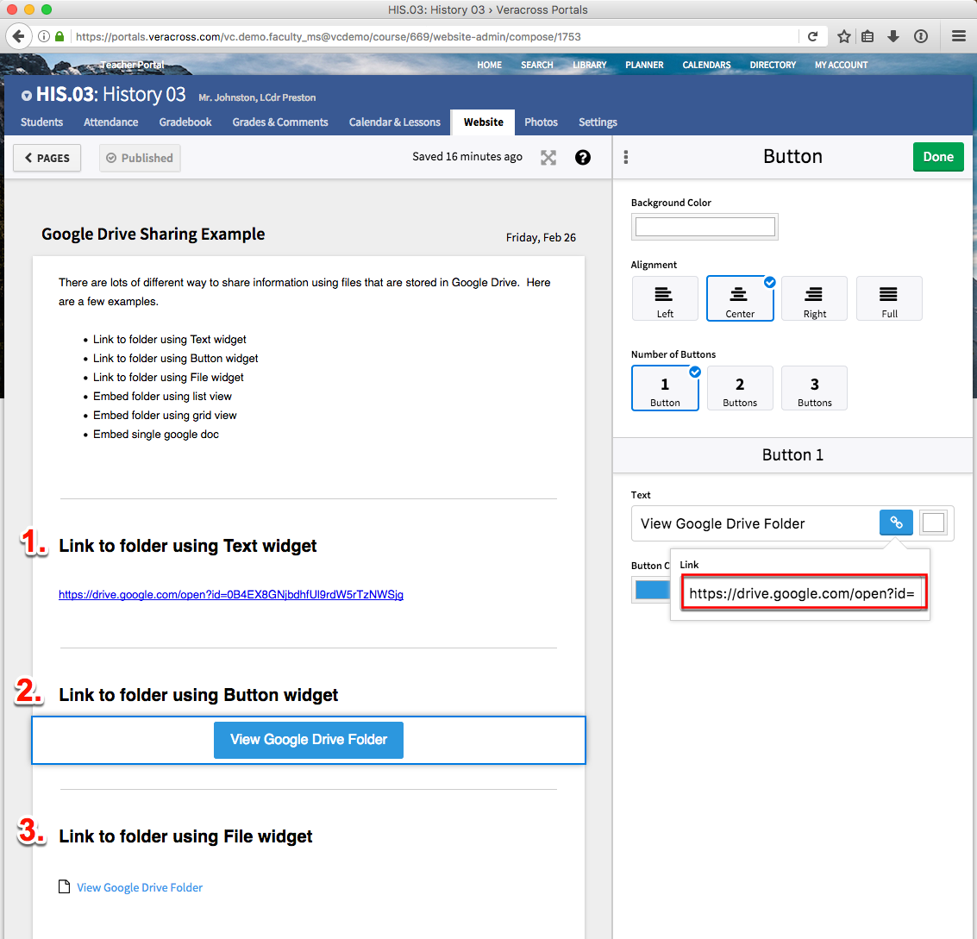Screen dimensions: 977x939
Task: Click the blue link icon in Text field
Action: [896, 523]
